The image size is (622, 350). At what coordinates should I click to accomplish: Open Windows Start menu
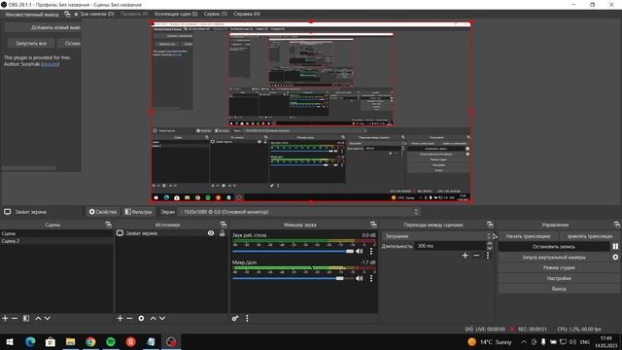[10, 341]
